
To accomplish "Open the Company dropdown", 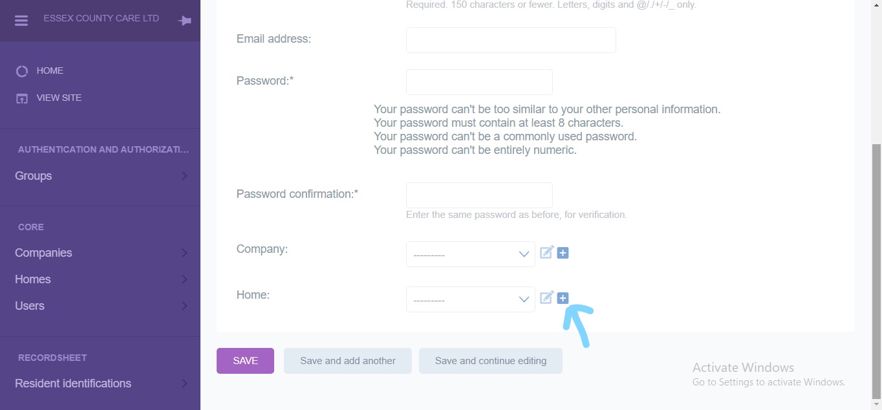I will pos(470,254).
